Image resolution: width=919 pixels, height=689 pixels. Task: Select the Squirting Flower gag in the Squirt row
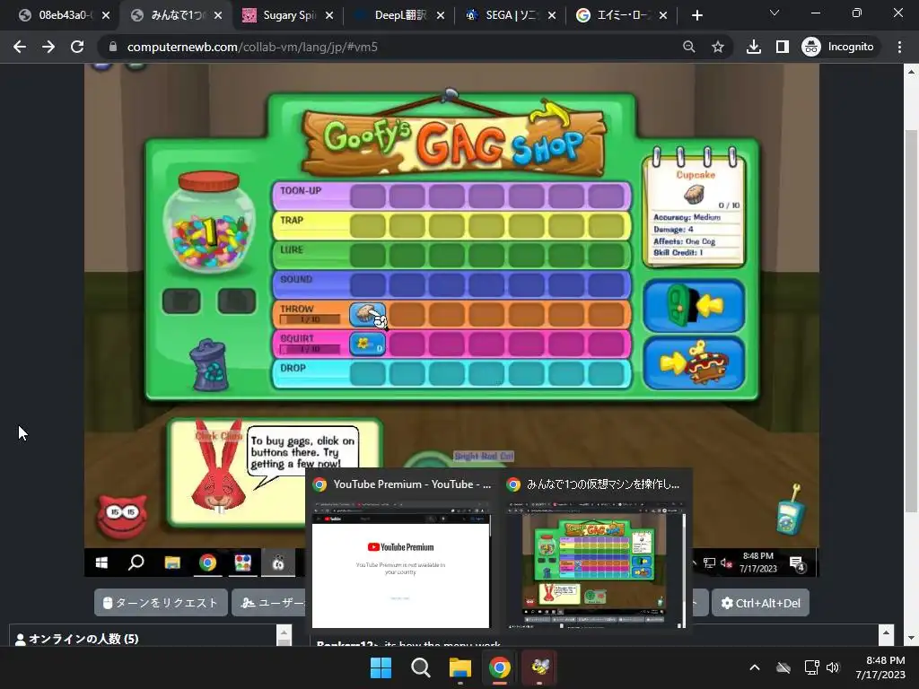[x=367, y=344]
